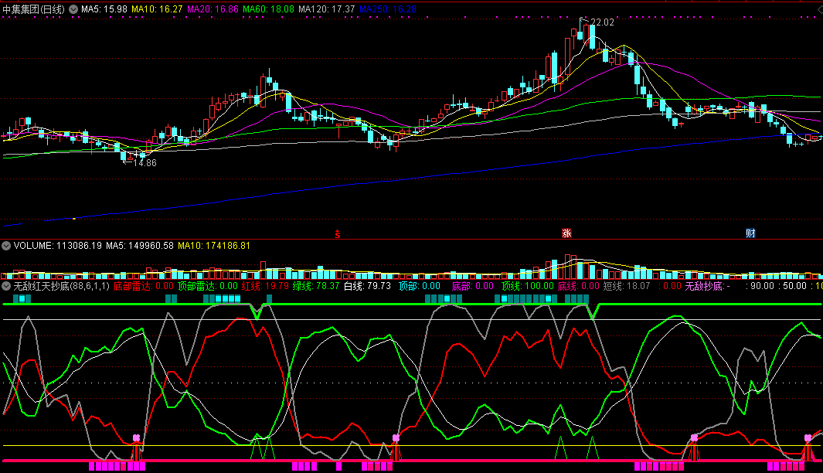Screen dimensions: 823x473
Task: Click the third pink bottom-signal marker
Action: pyautogui.click(x=695, y=437)
